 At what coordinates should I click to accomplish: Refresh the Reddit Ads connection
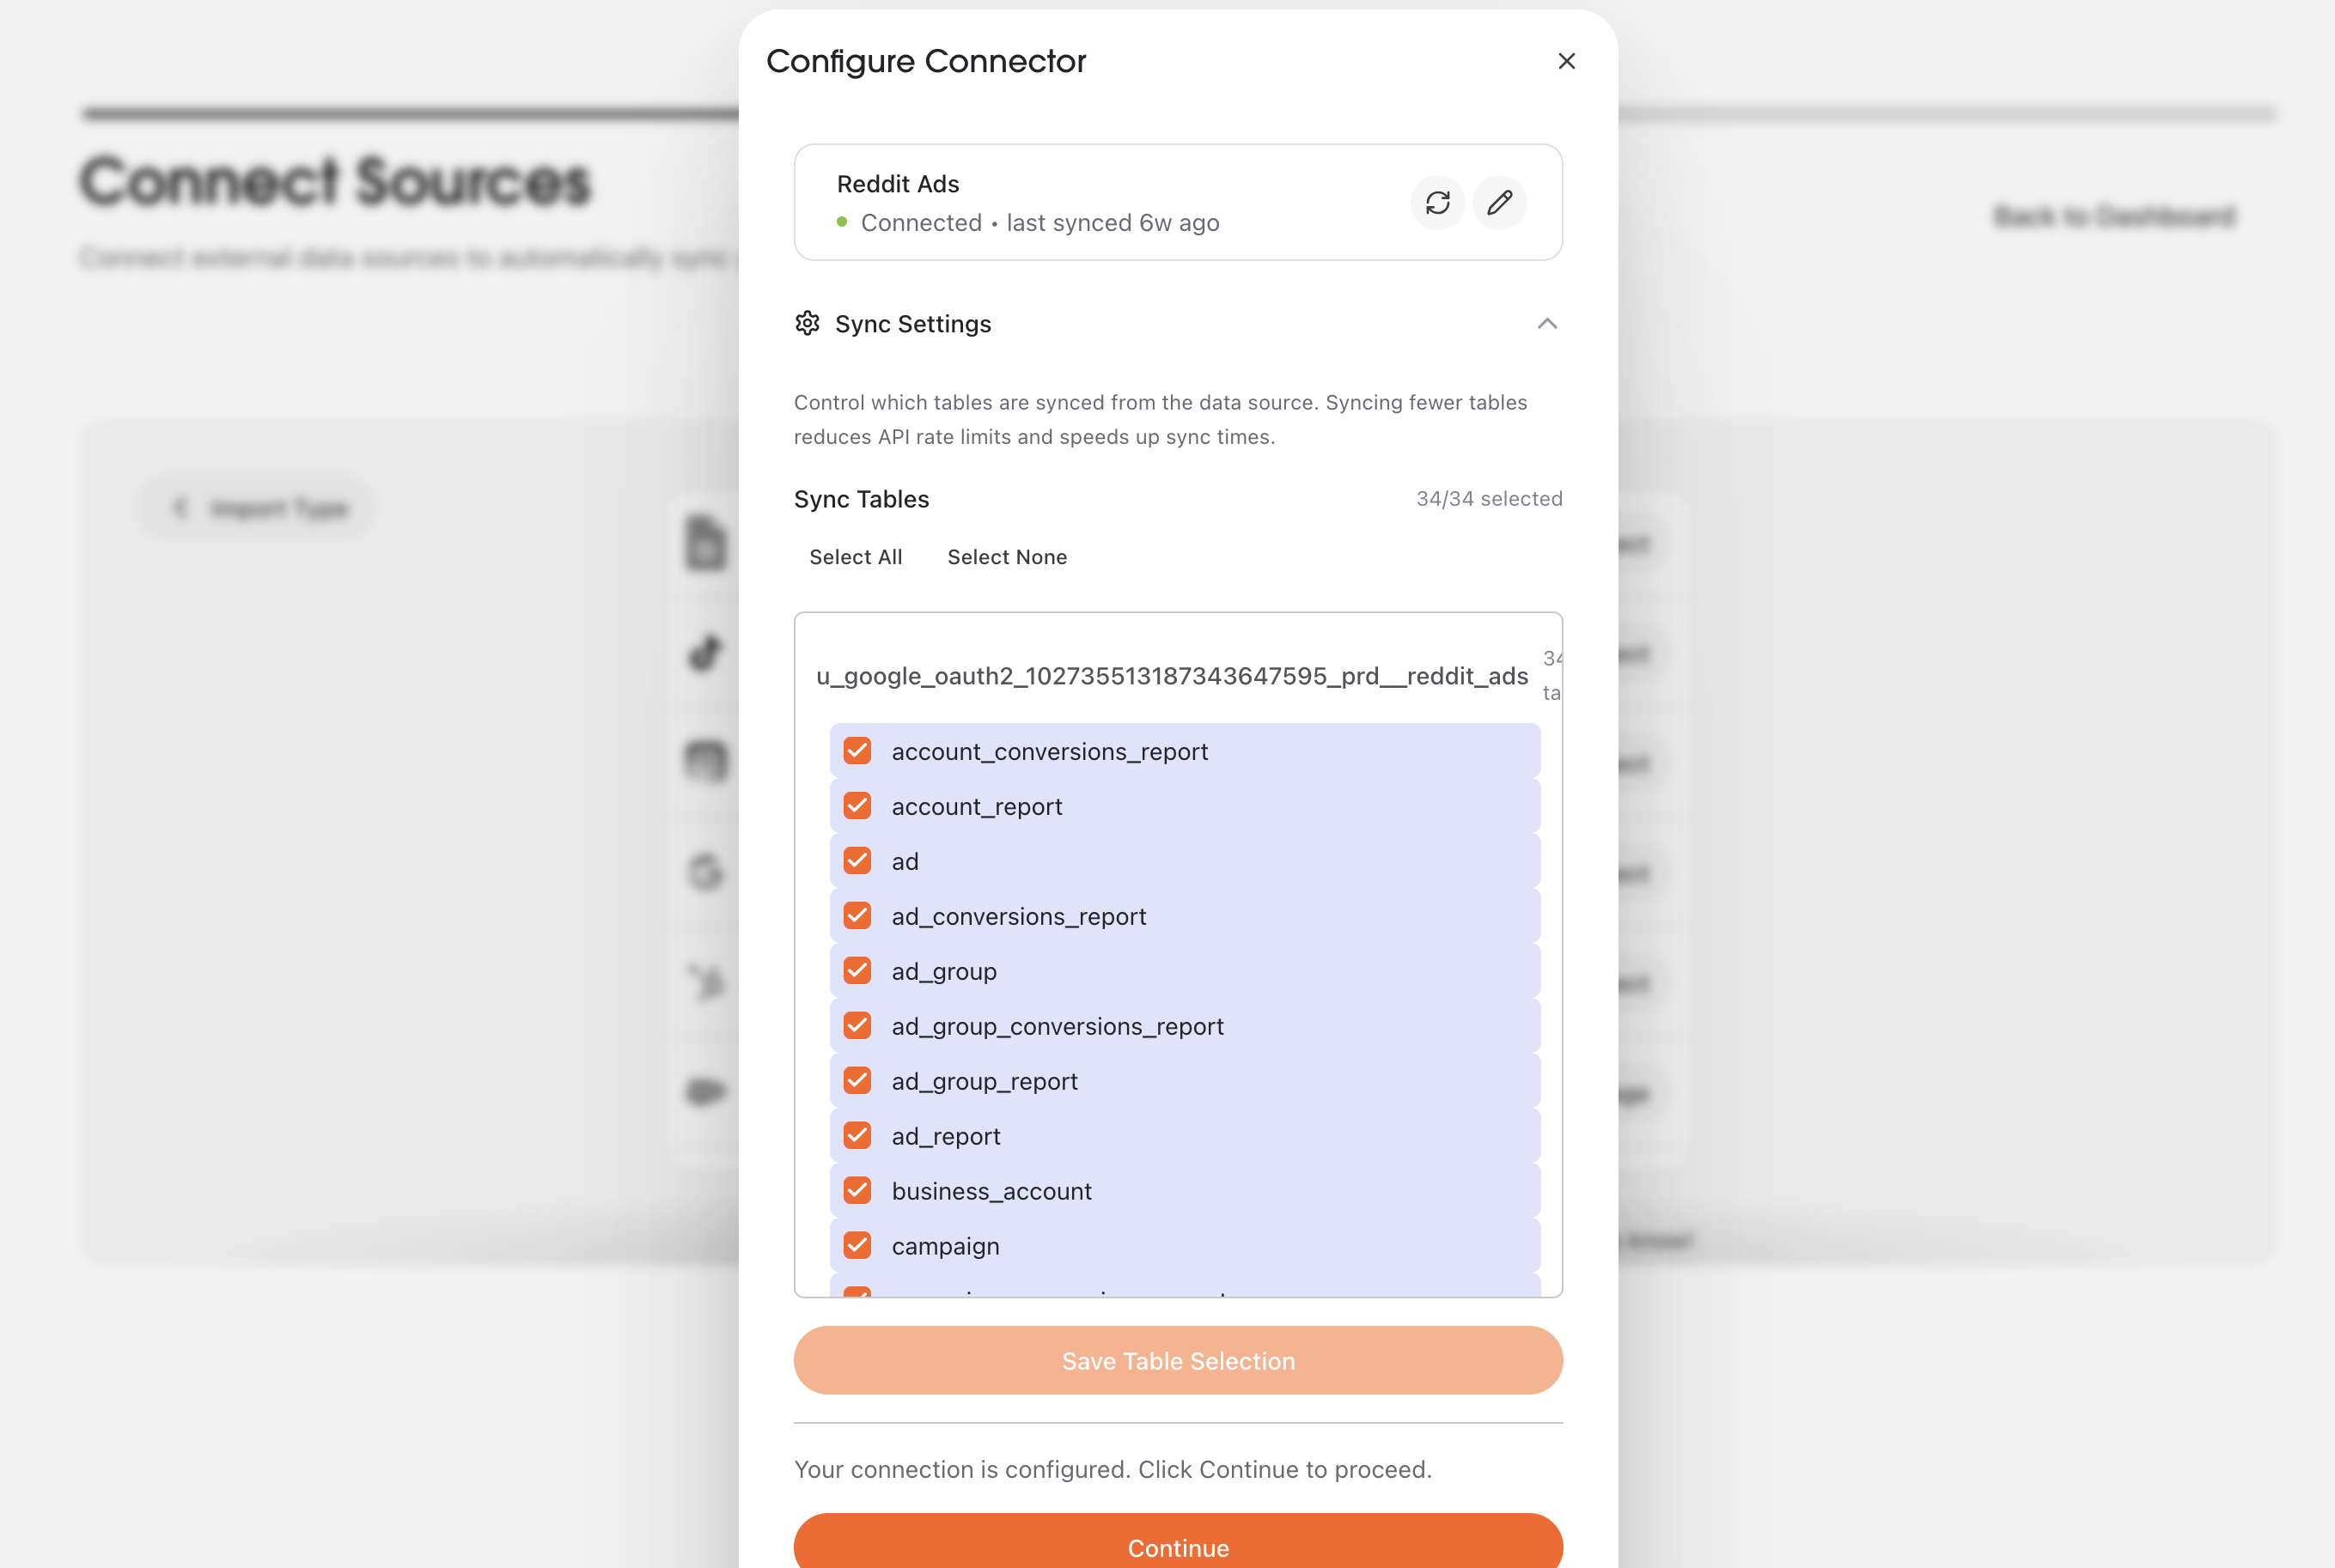(x=1437, y=203)
